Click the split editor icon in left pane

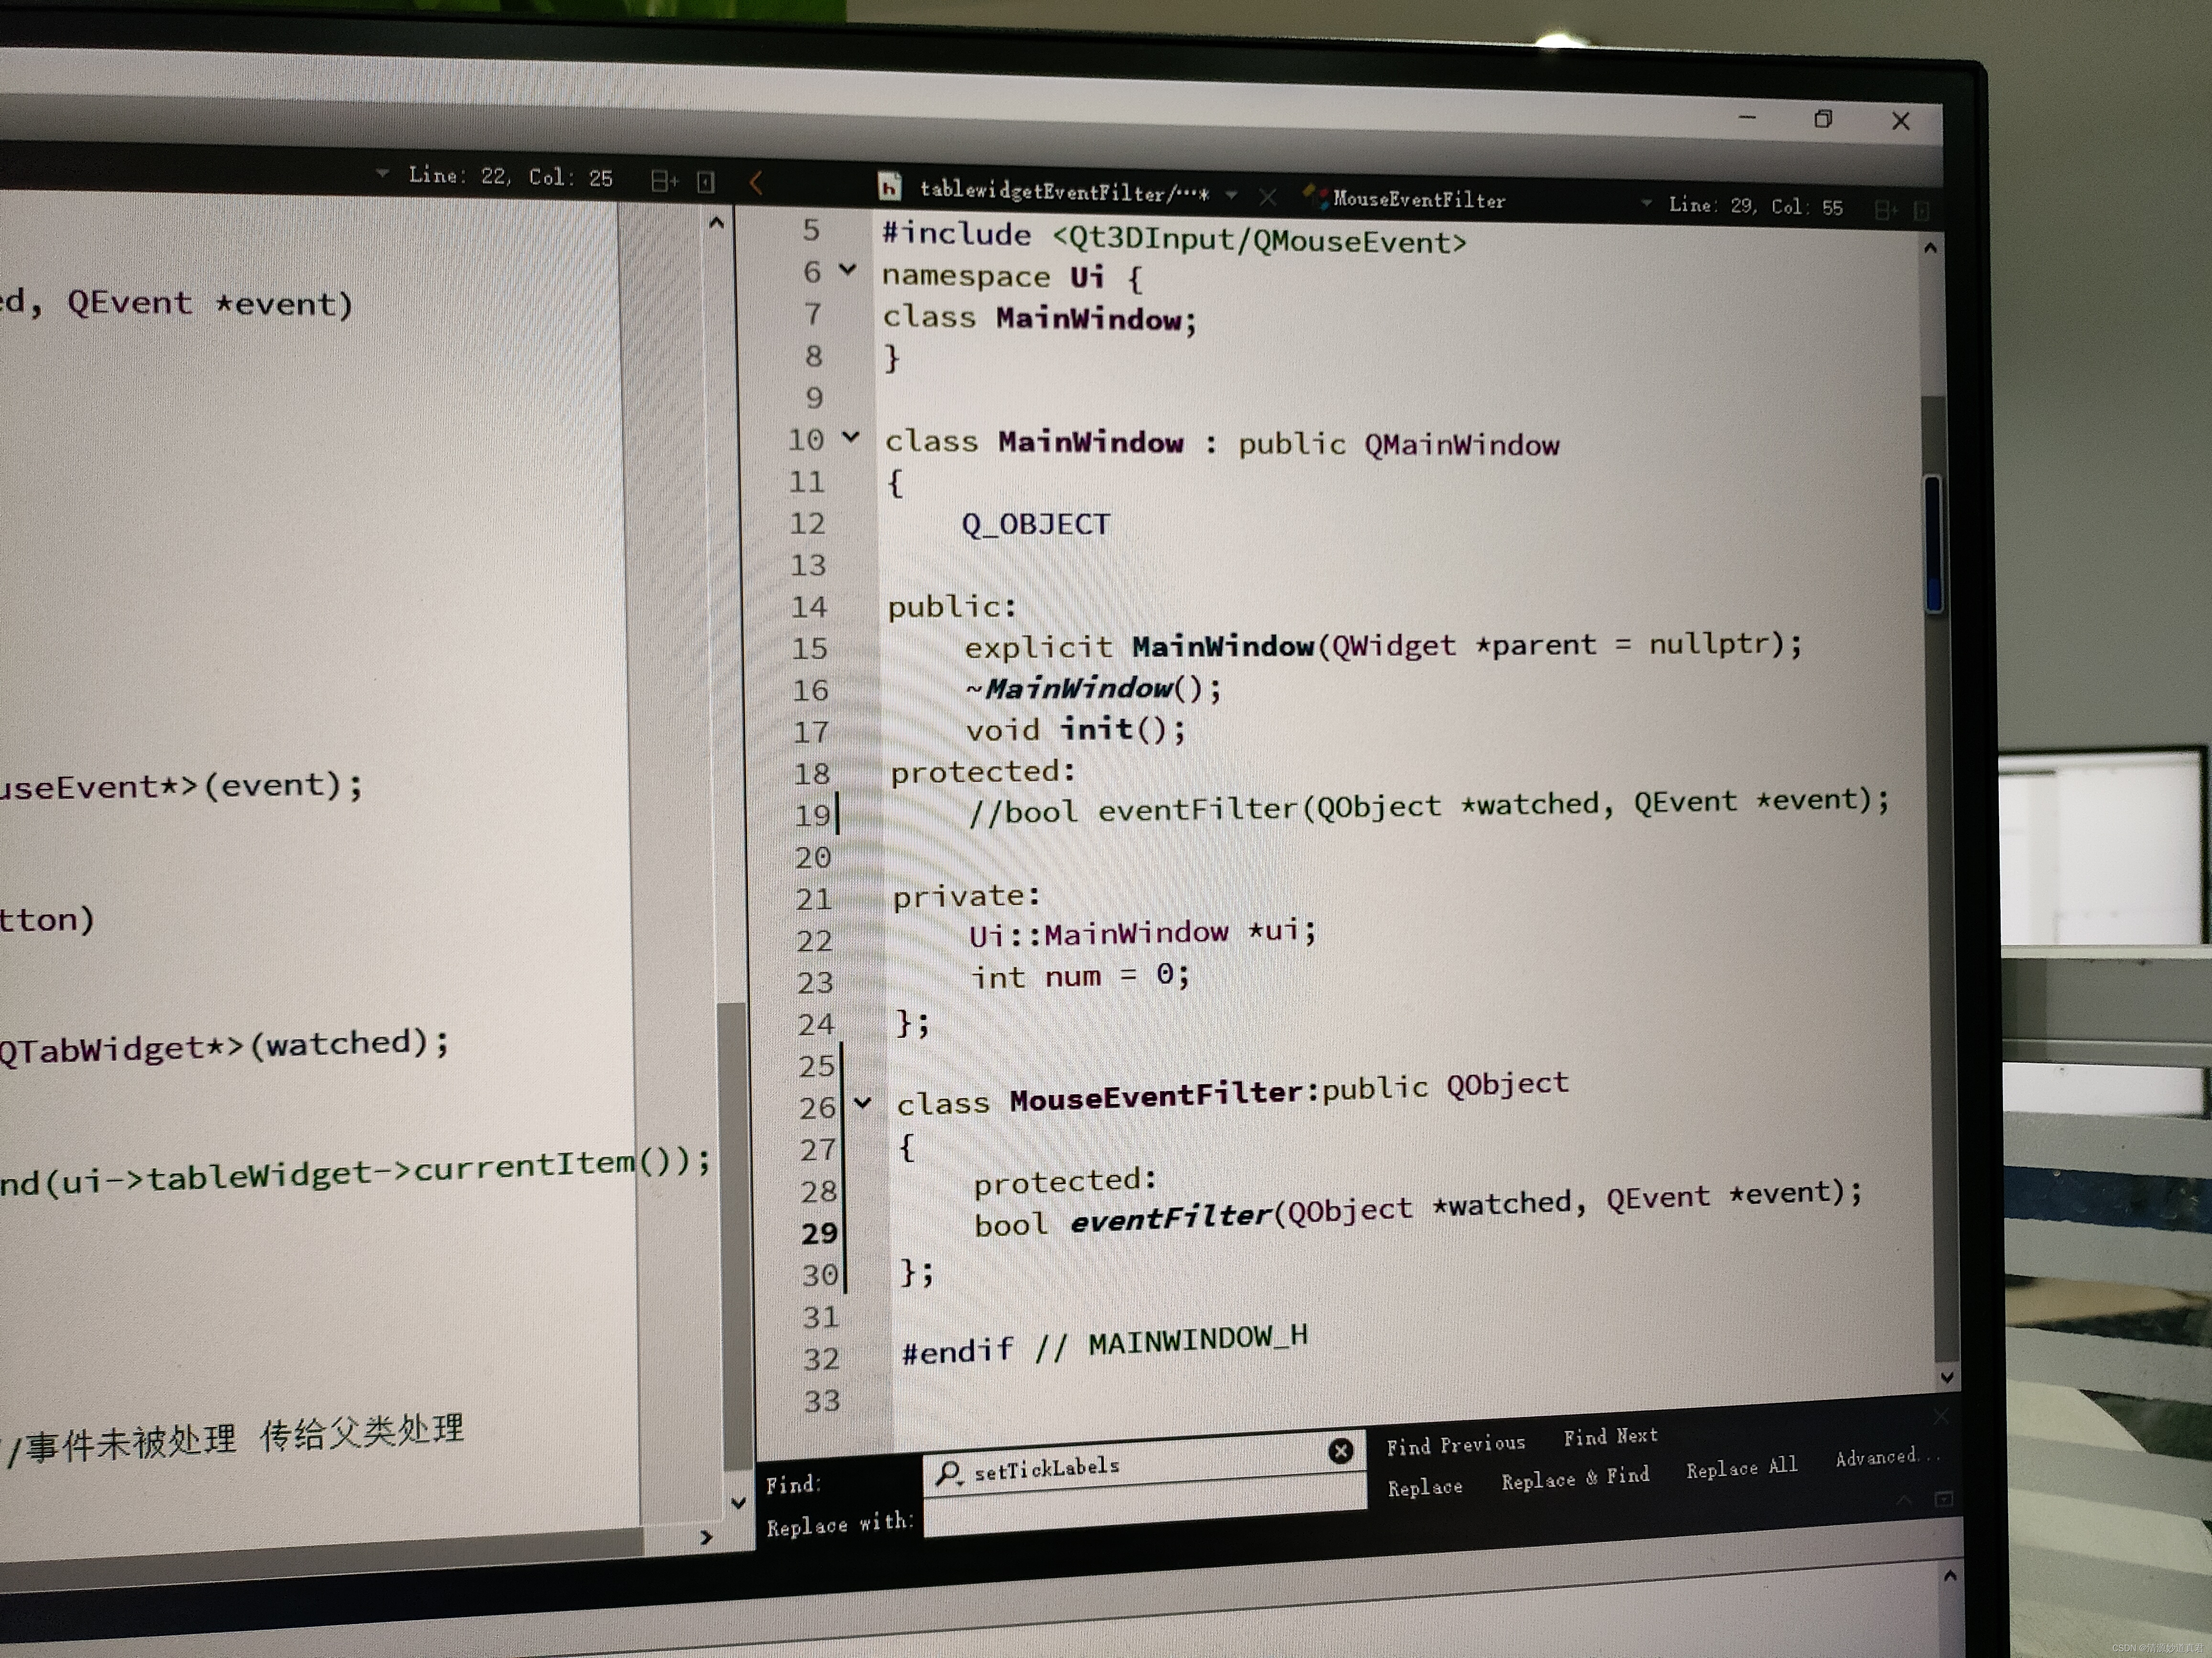pyautogui.click(x=663, y=181)
